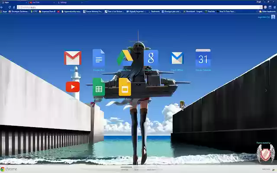This screenshot has height=173, width=277.
Task: Launch the Google Drive app
Action: [125, 58]
